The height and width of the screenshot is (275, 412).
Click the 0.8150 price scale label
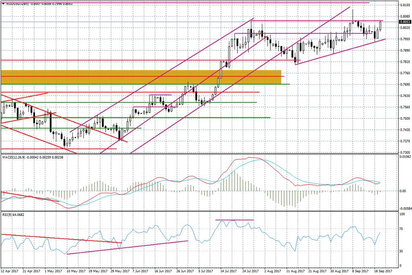406,5
